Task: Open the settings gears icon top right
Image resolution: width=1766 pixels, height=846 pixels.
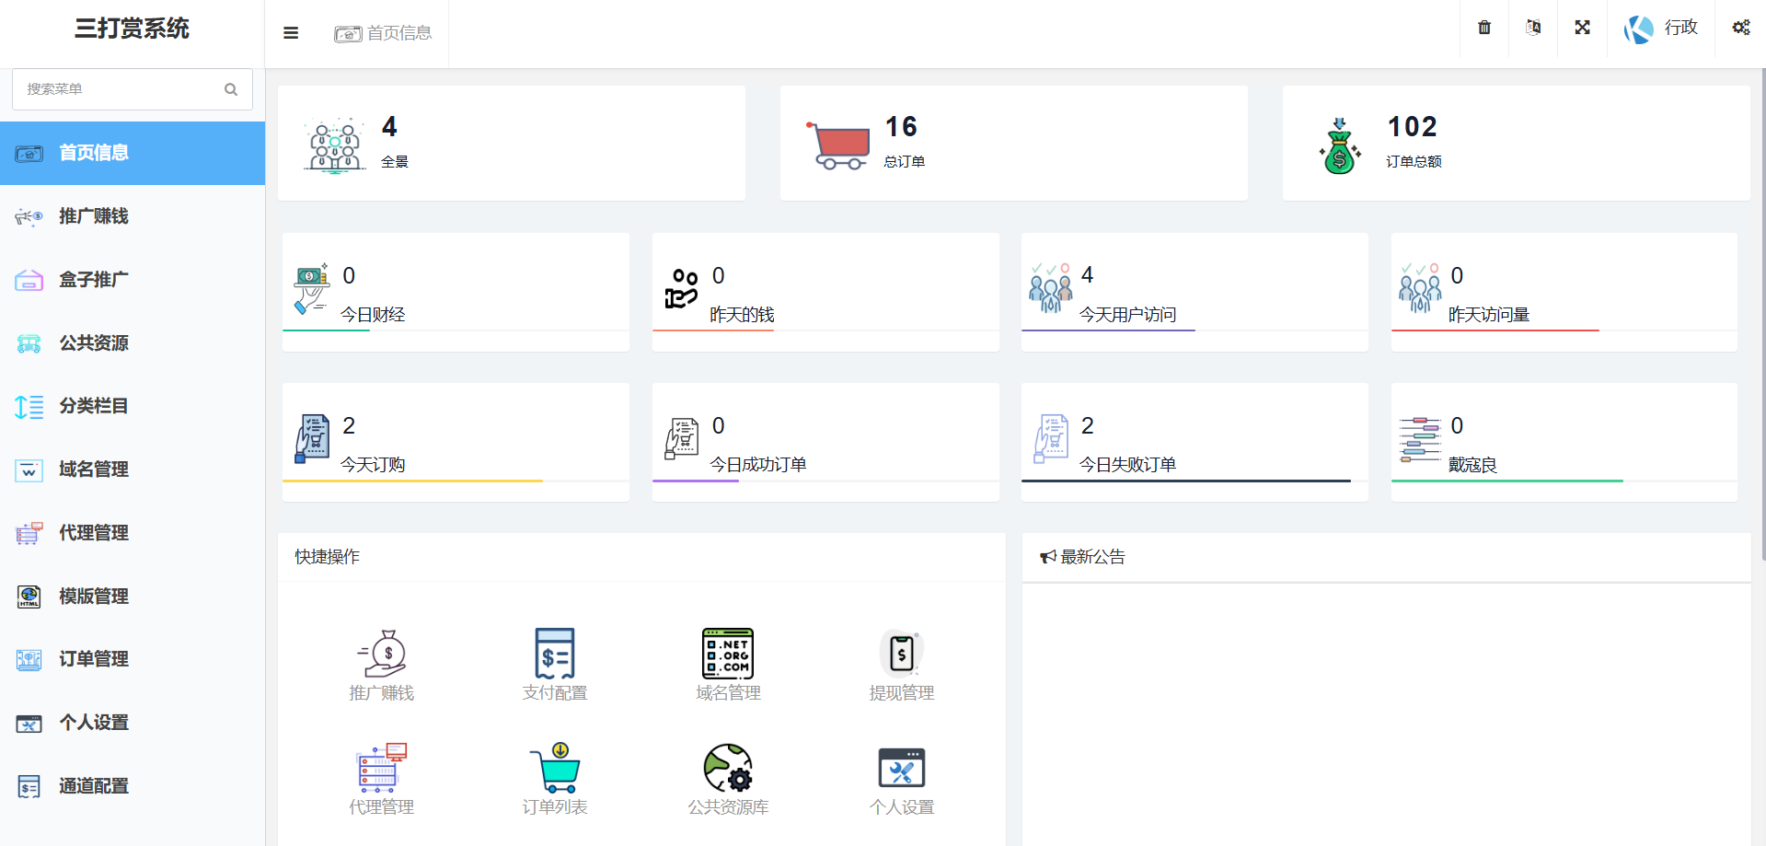Action: click(1740, 28)
